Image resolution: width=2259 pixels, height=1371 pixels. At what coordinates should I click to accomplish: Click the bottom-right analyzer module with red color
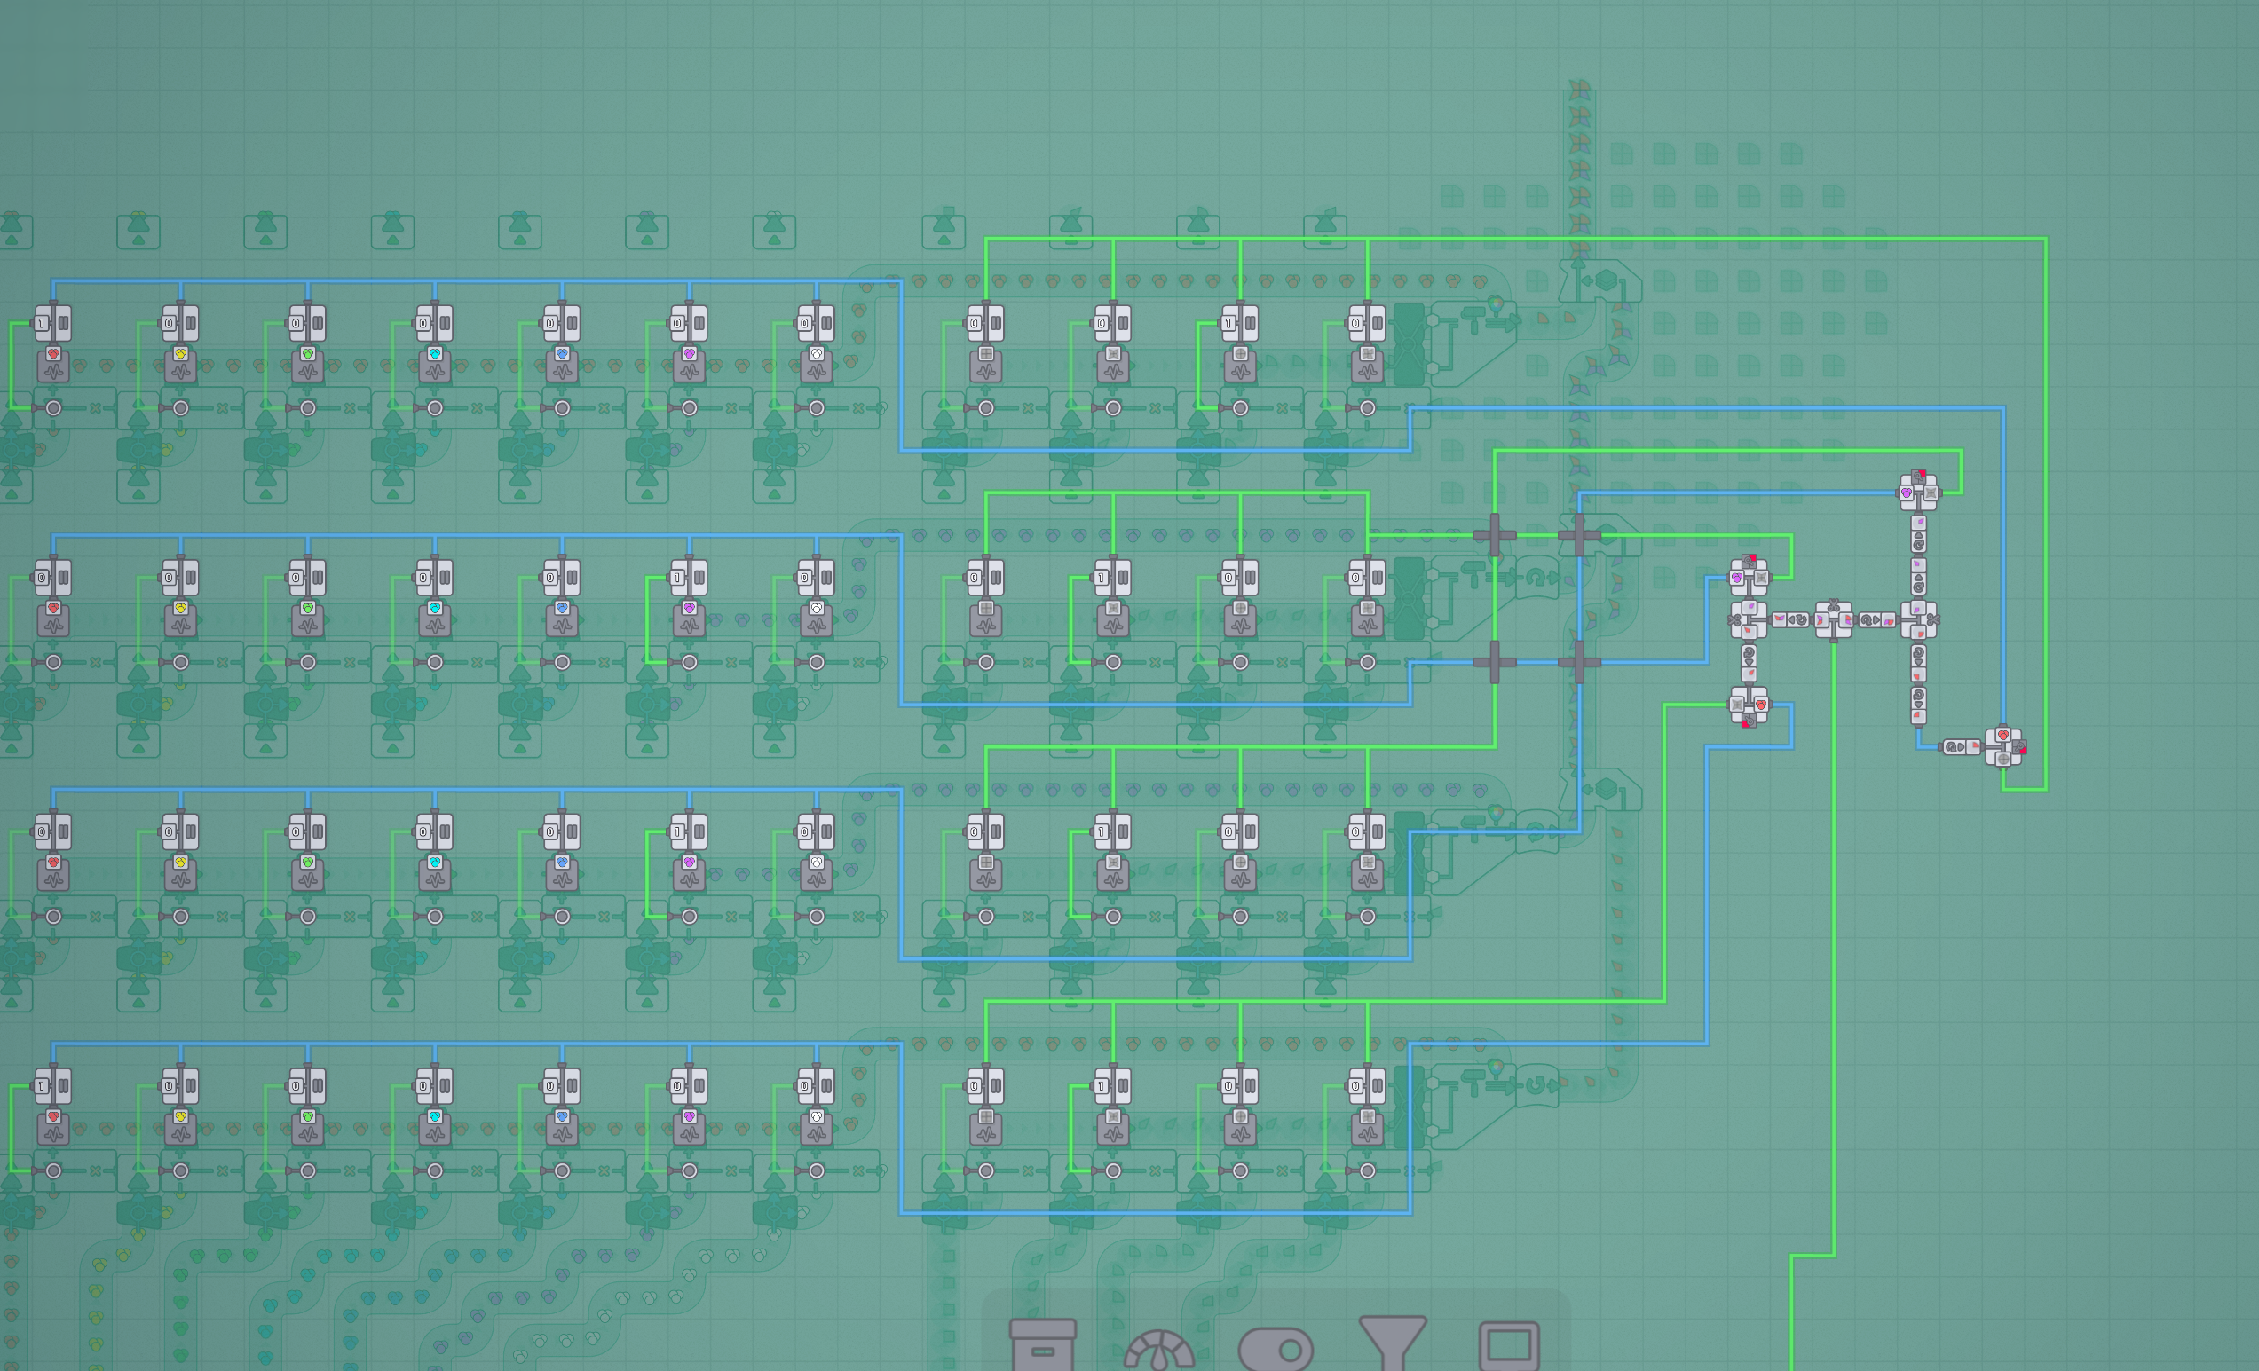[x=2003, y=746]
